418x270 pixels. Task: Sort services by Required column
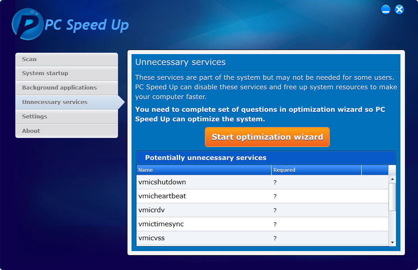tap(317, 170)
